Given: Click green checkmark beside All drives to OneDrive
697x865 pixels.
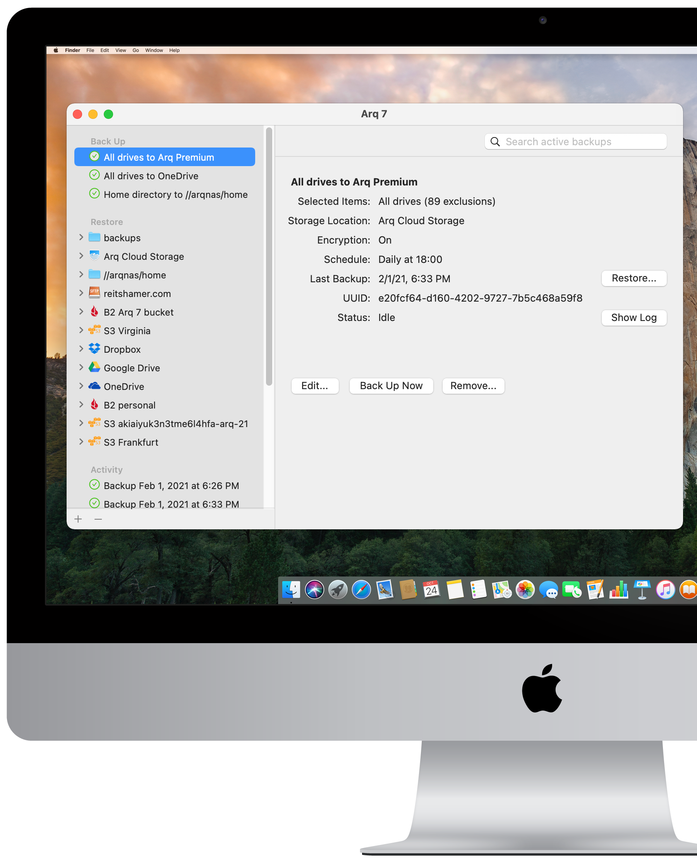Looking at the screenshot, I should [x=94, y=175].
